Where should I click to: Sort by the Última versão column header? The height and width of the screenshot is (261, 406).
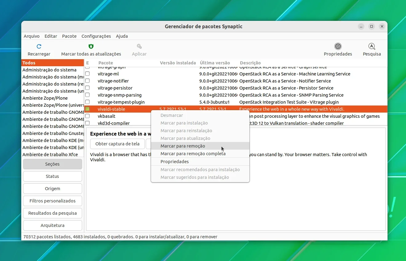215,63
